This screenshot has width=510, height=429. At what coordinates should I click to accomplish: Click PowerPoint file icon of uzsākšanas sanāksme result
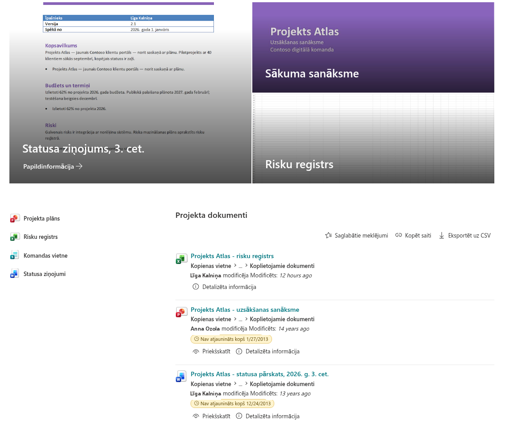click(x=181, y=312)
